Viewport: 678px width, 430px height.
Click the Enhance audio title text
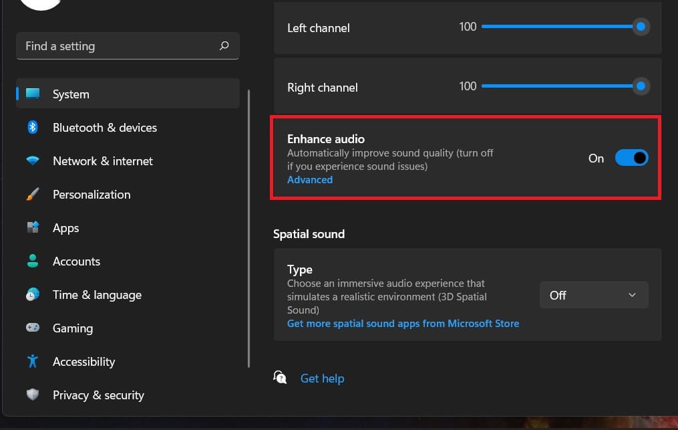click(x=325, y=139)
